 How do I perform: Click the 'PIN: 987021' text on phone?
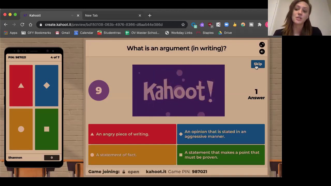coord(17,57)
